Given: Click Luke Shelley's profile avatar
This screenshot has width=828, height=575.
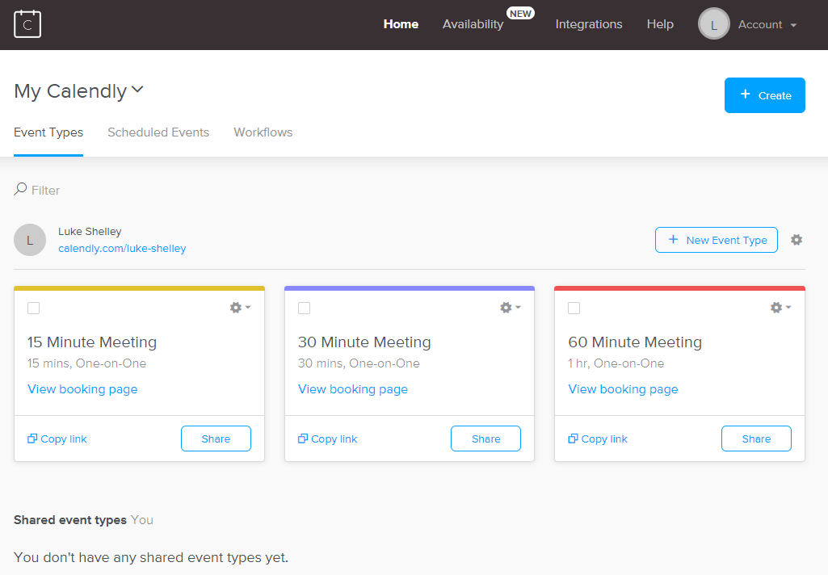Looking at the screenshot, I should 30,240.
